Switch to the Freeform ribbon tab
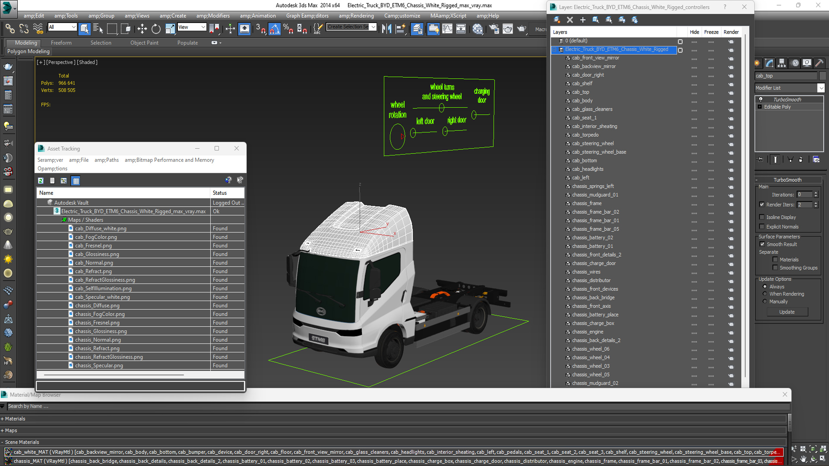 [x=61, y=43]
